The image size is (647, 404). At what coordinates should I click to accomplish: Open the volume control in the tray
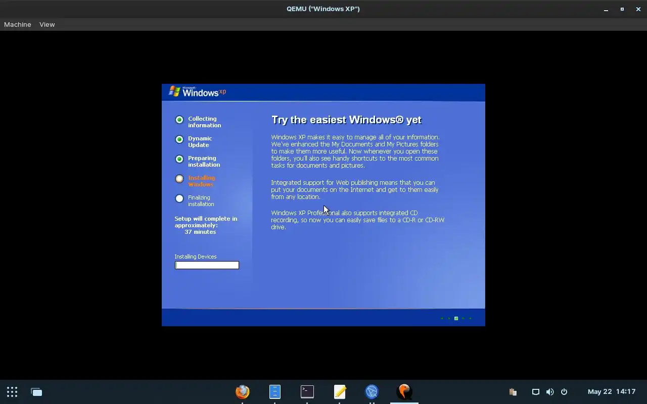[x=550, y=392]
